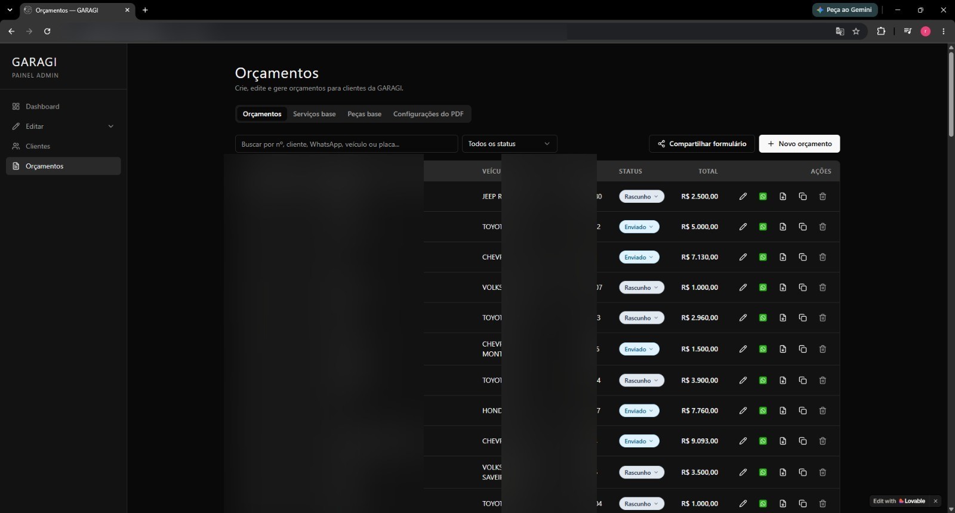Open the Configurações do PDF tab
955x513 pixels.
pyautogui.click(x=428, y=114)
